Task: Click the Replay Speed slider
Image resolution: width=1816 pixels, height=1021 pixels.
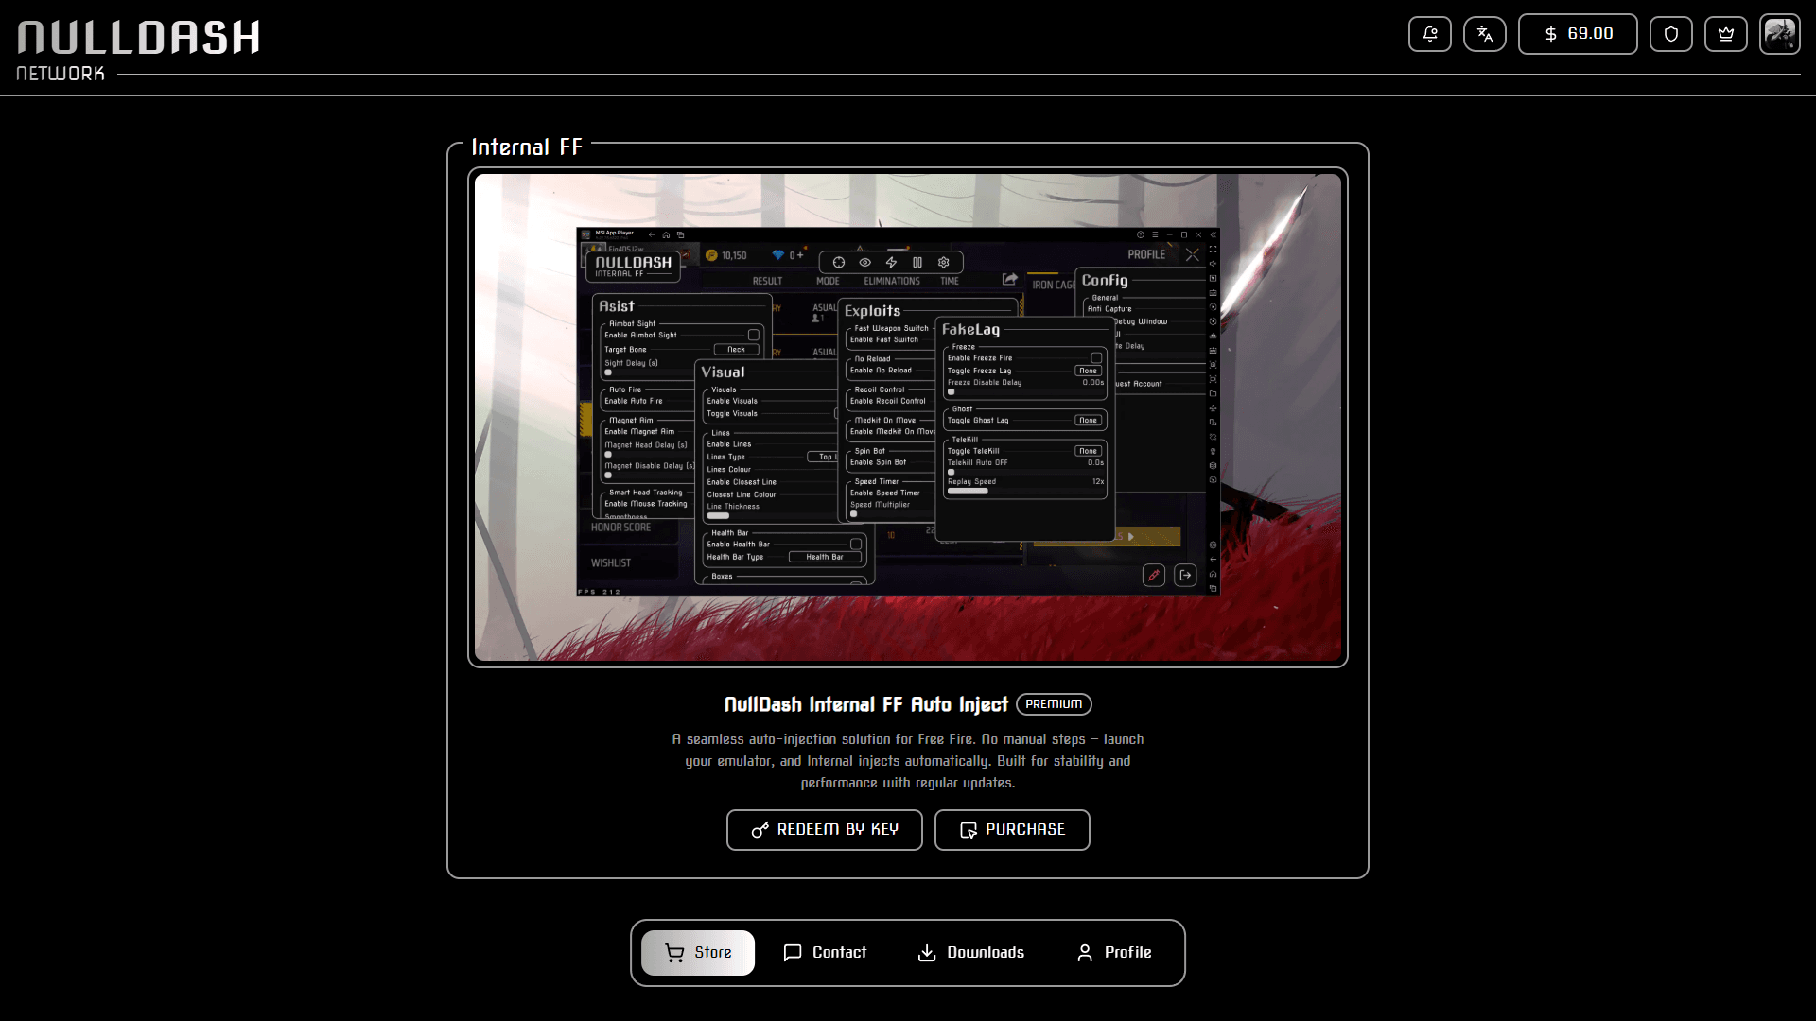Action: tap(968, 491)
